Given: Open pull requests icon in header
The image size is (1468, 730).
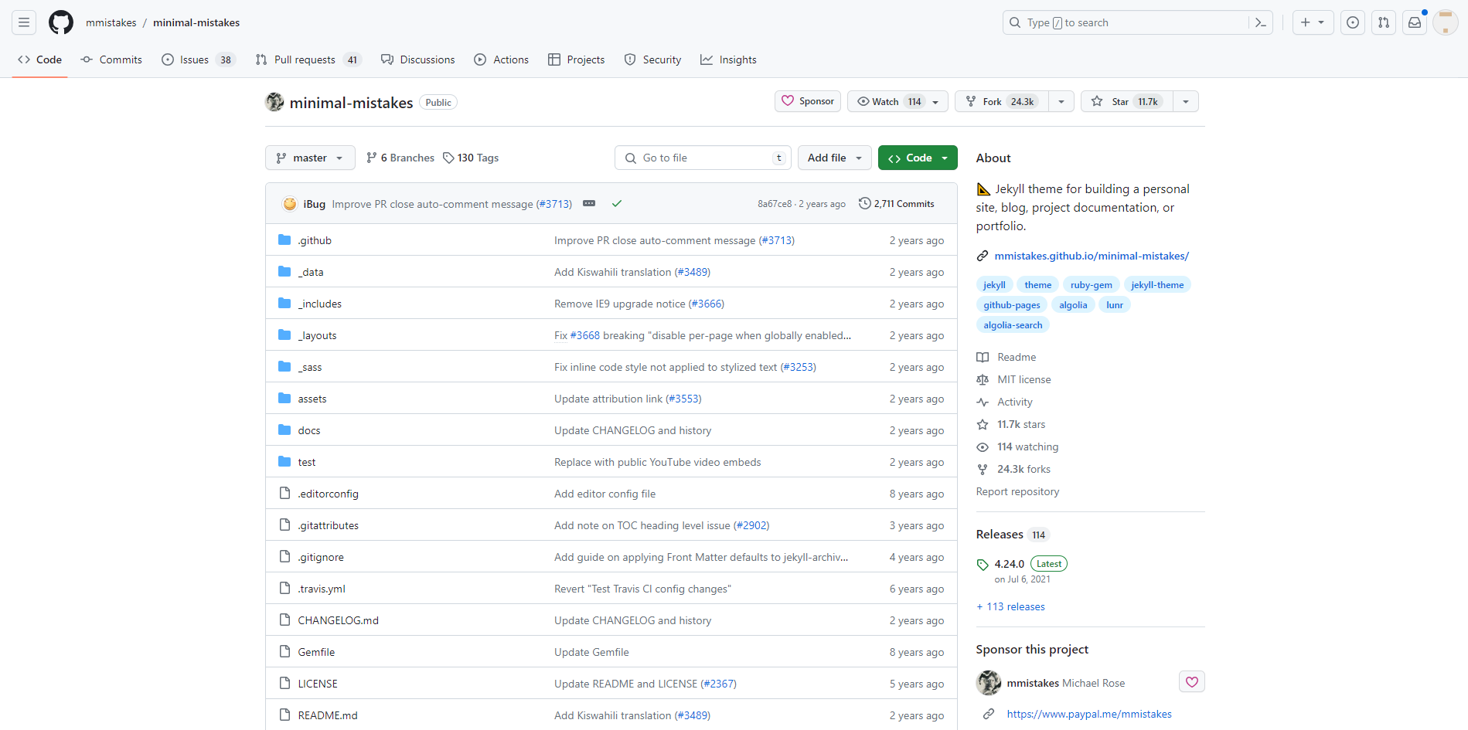Looking at the screenshot, I should click(1384, 22).
